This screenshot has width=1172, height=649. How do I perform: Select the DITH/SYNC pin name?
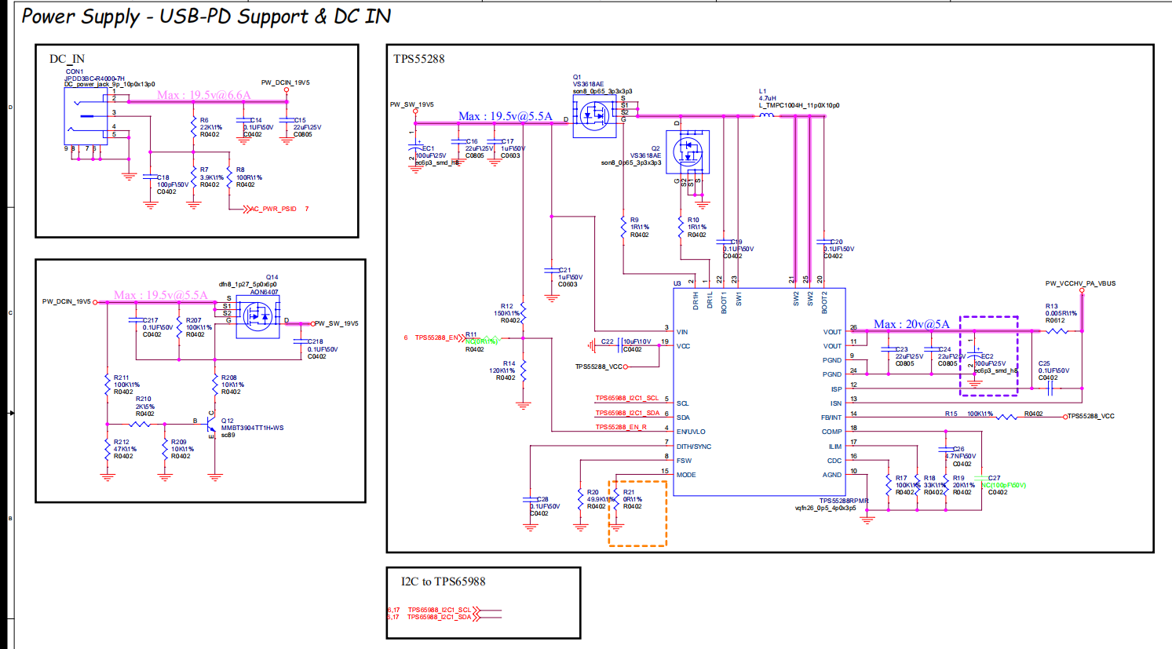pos(694,447)
